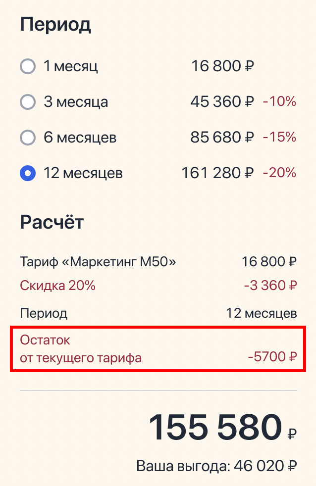Click the Ваша выгода: 46 020 ₽ text

216,463
